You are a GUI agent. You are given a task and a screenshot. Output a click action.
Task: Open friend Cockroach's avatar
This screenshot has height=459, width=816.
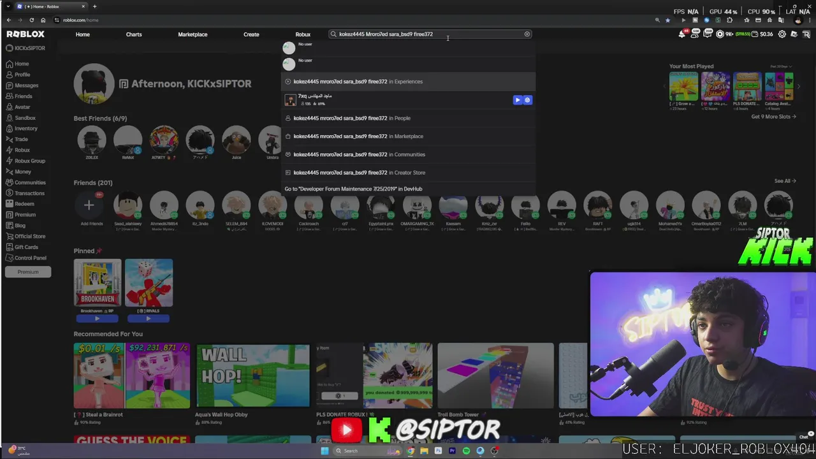[x=309, y=205]
